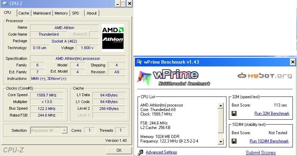Click 'L2 Cache: 256 KB' in CPU List

155,128
